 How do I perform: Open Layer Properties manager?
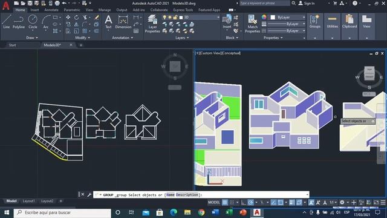coord(152,24)
